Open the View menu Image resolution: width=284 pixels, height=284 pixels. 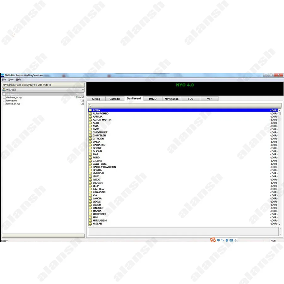[11, 80]
